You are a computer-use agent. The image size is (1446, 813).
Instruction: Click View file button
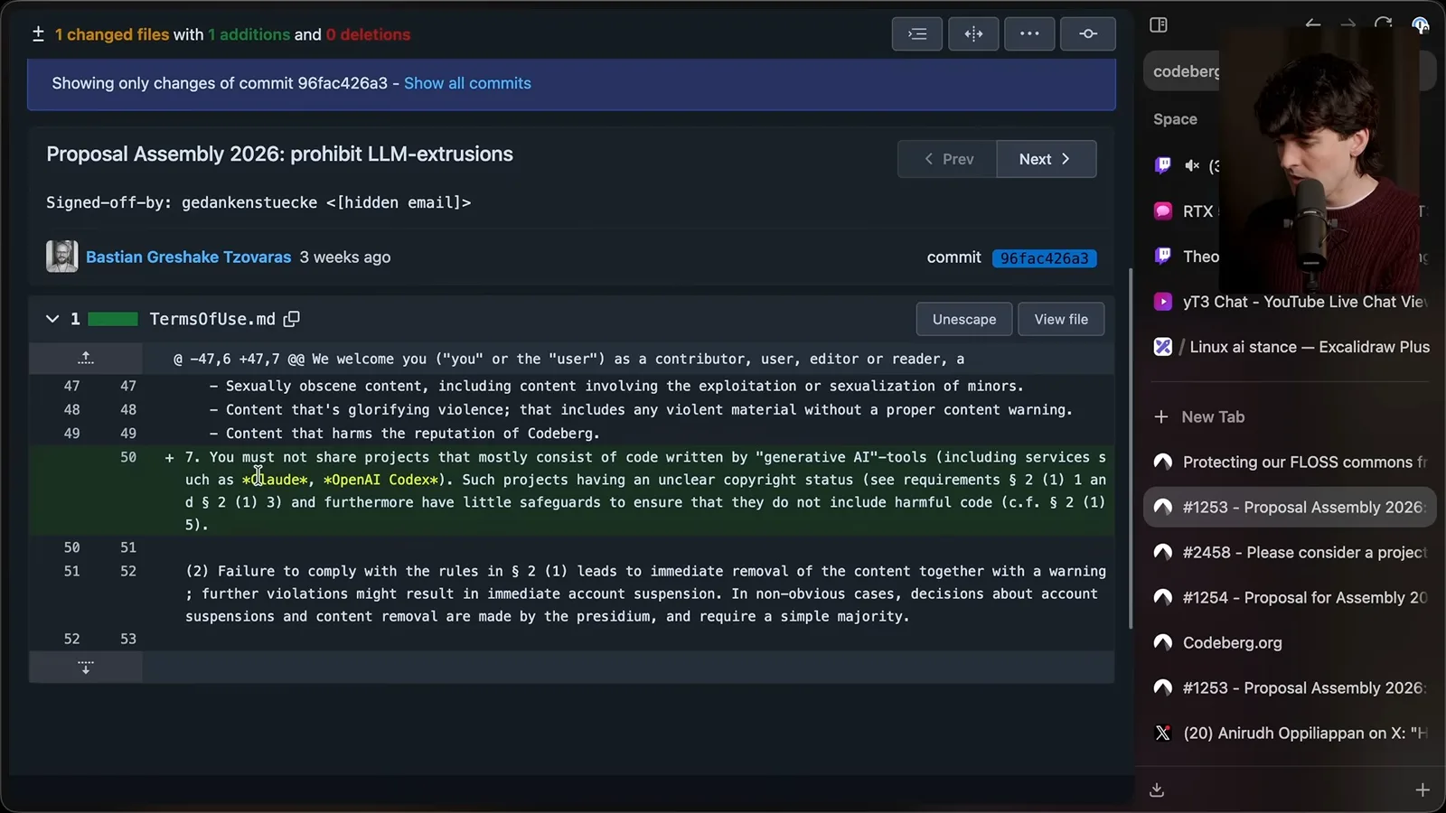pos(1061,319)
